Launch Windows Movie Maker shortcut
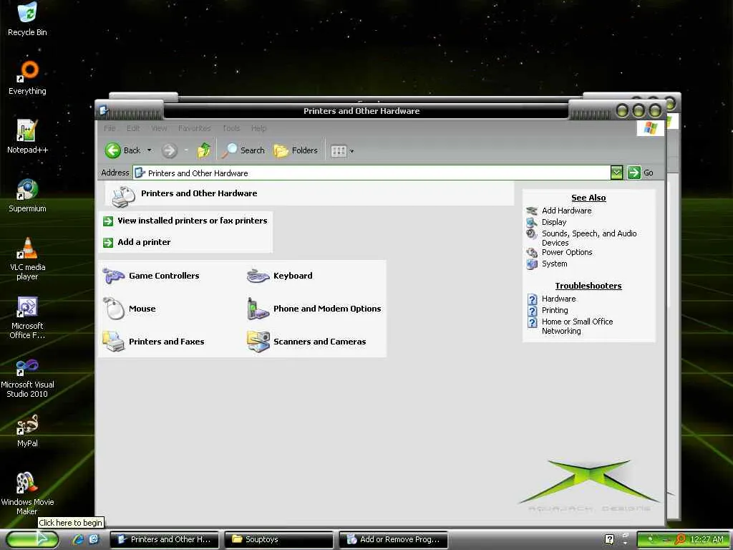 pos(27,494)
